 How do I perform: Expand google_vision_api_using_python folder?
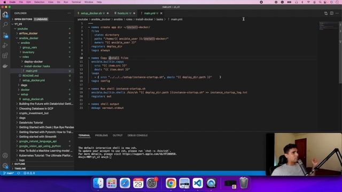(42, 146)
